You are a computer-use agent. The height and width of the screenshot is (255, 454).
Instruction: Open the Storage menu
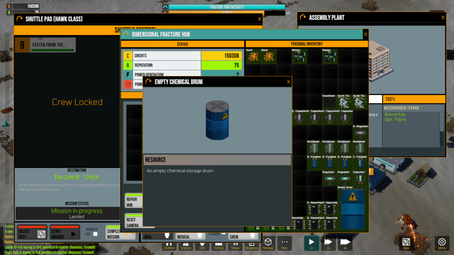(268, 243)
